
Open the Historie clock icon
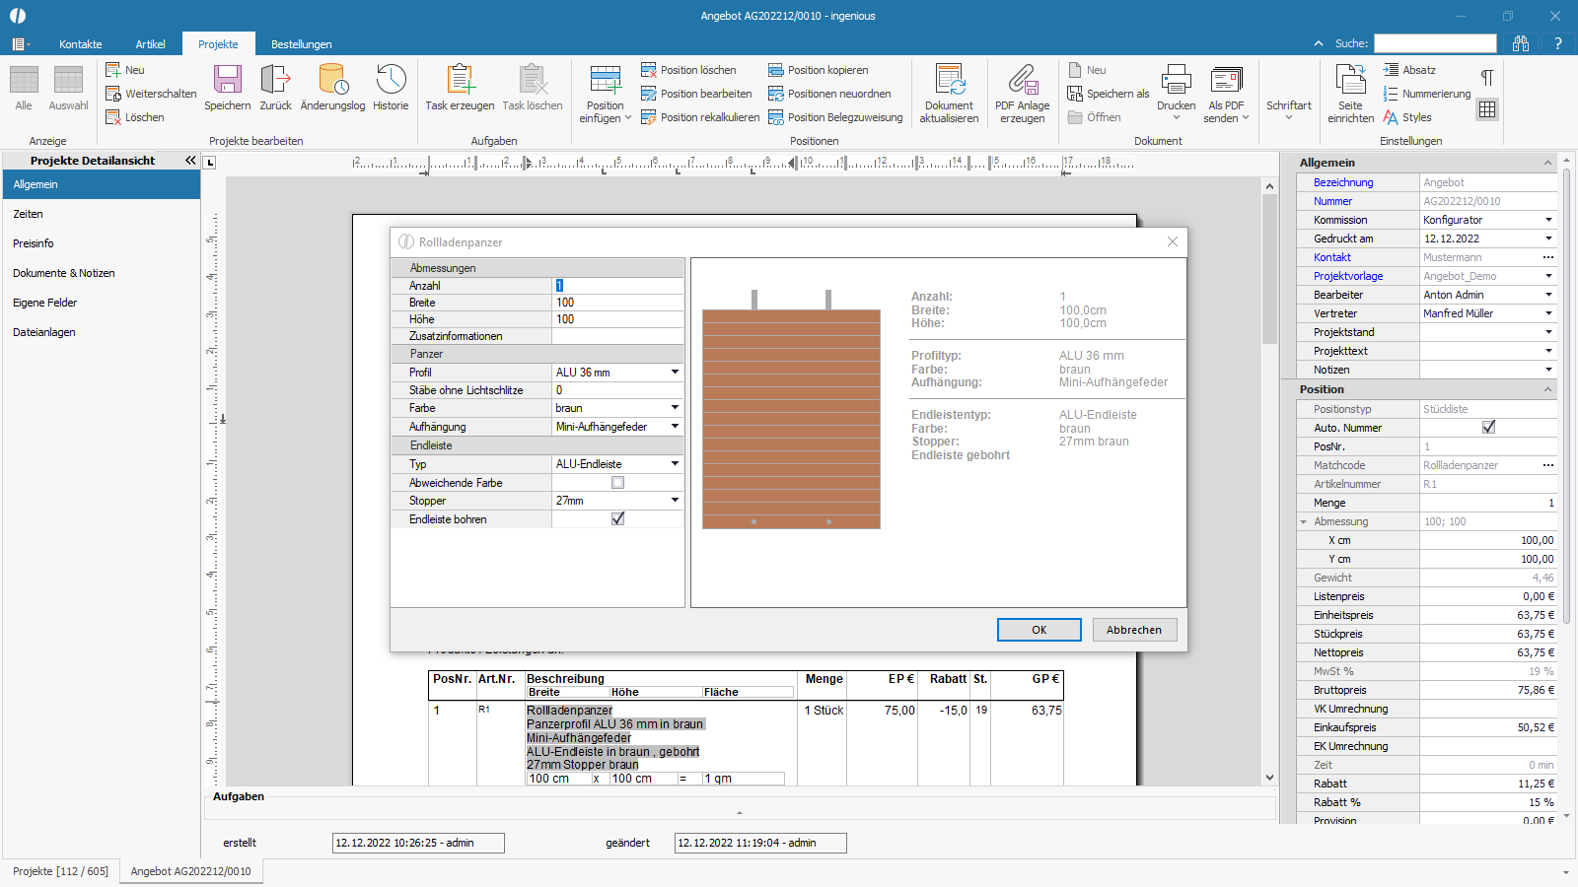pyautogui.click(x=391, y=80)
